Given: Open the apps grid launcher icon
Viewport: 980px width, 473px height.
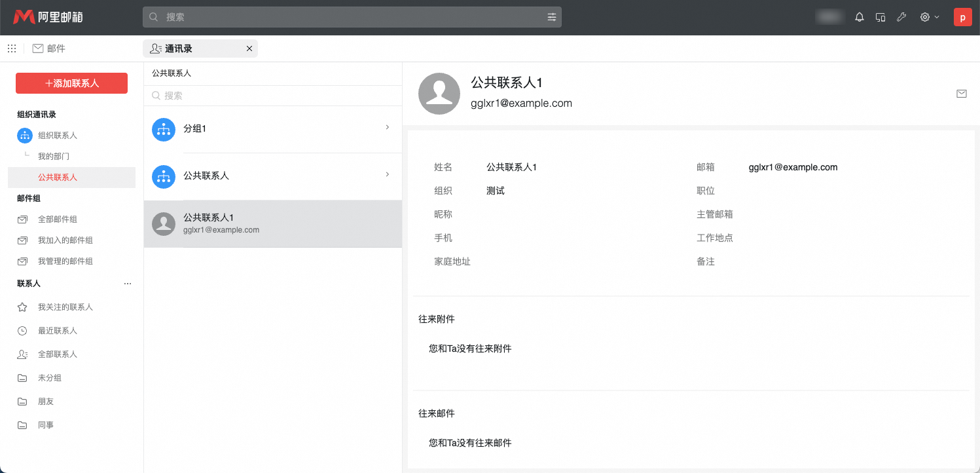Looking at the screenshot, I should (x=12, y=48).
